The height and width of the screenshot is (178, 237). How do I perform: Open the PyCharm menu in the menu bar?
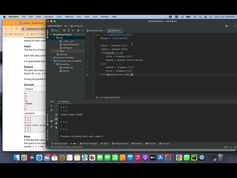pos(14,17)
